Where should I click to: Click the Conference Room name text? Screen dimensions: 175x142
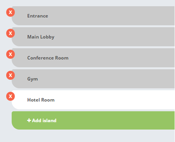click(48, 58)
